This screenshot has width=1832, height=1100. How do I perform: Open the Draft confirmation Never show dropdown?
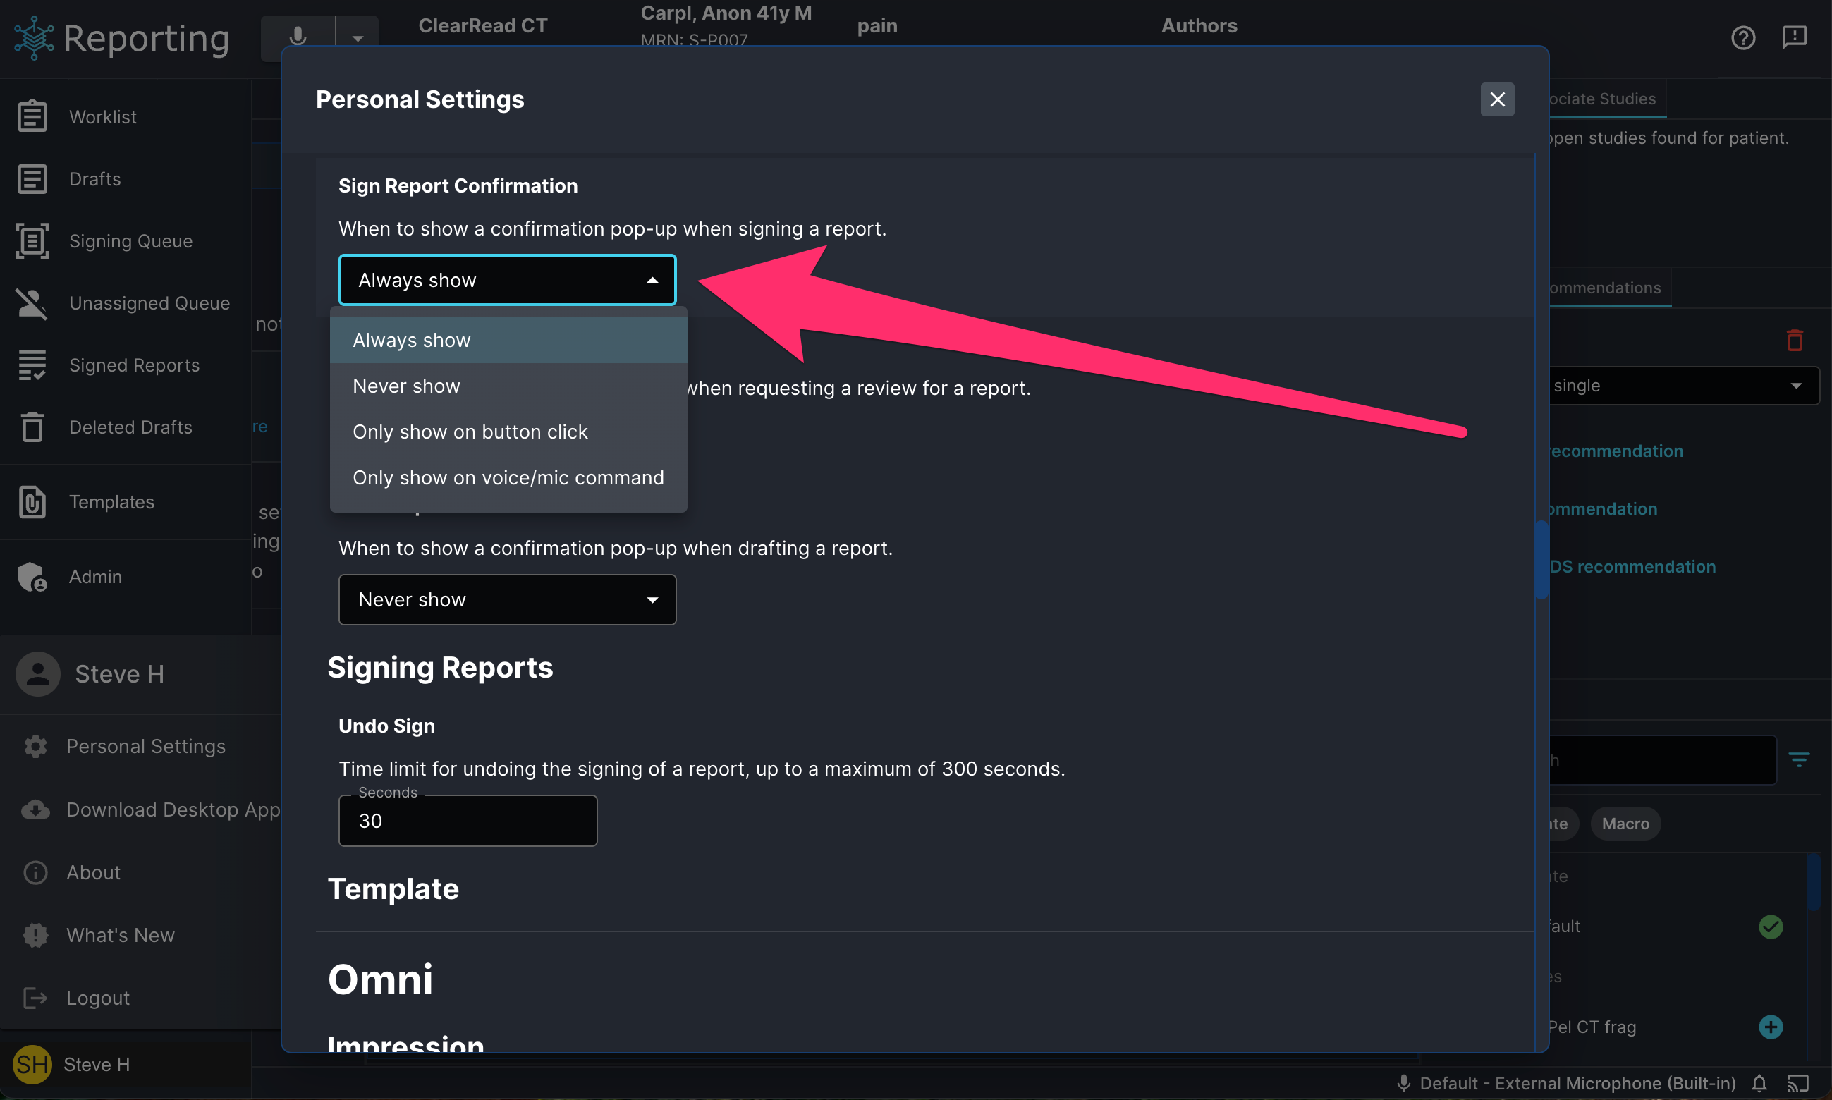point(507,599)
